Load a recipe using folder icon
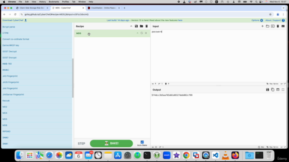The image size is (289, 162). (x=141, y=26)
